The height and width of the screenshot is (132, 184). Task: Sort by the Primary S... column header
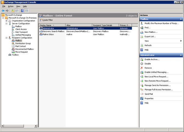[x=125, y=25]
